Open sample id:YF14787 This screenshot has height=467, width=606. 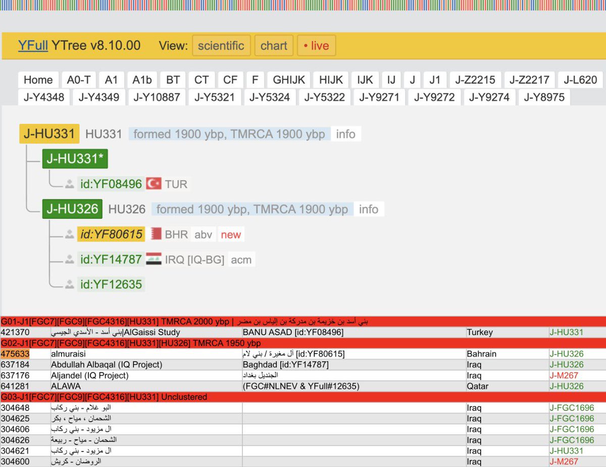[x=111, y=260]
